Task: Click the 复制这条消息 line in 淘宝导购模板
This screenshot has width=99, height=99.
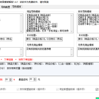Action: point(48,31)
